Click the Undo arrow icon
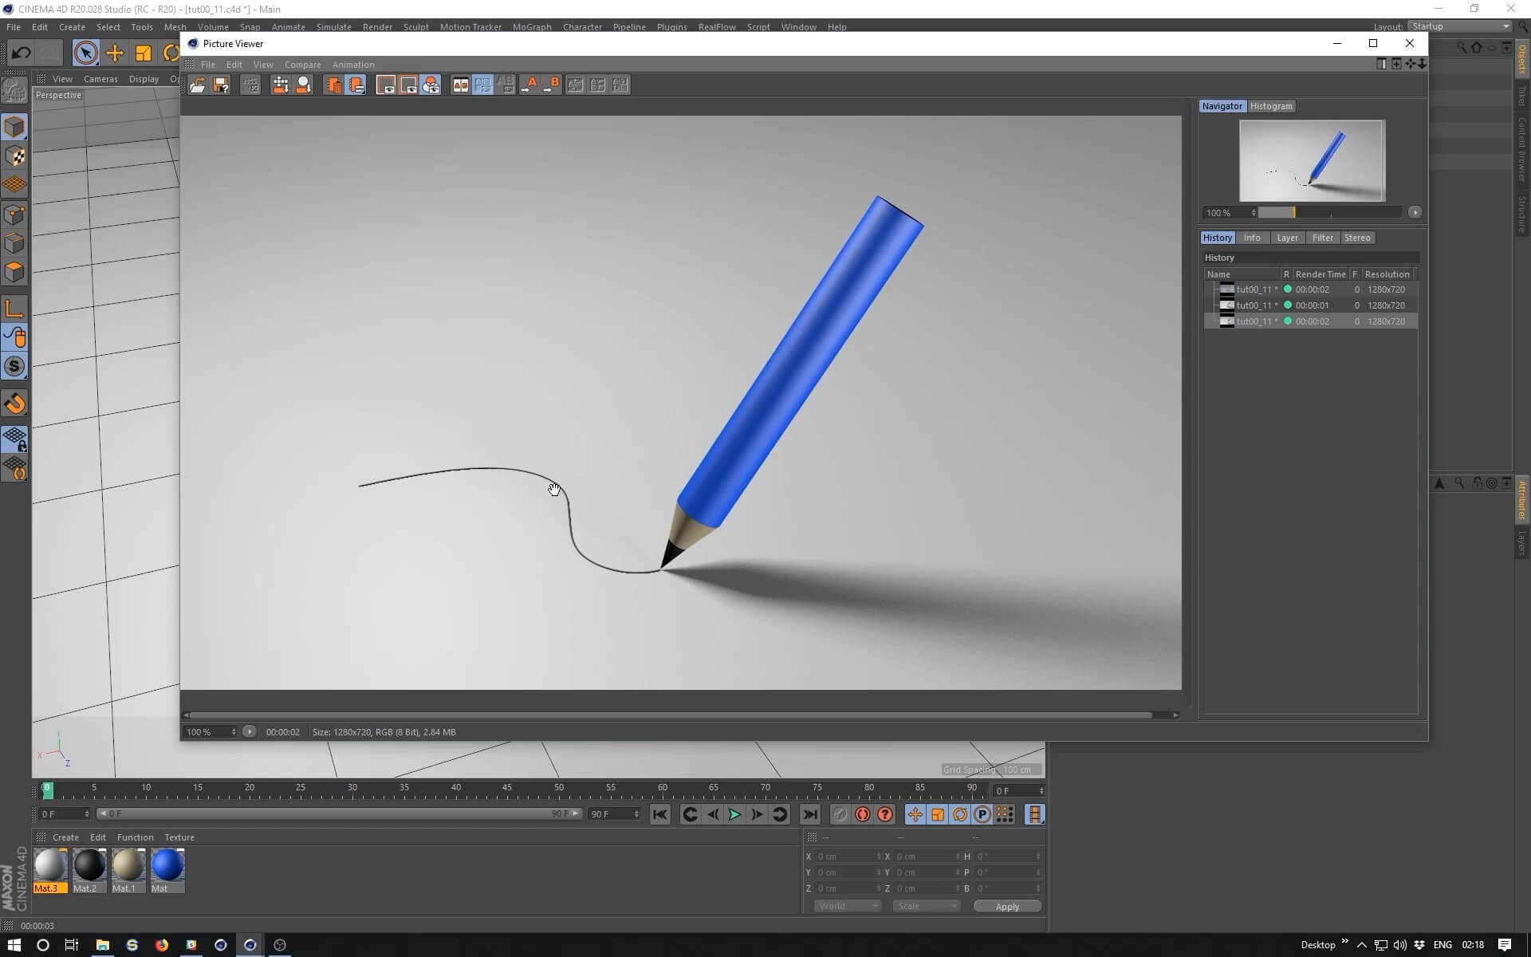 pyautogui.click(x=21, y=53)
